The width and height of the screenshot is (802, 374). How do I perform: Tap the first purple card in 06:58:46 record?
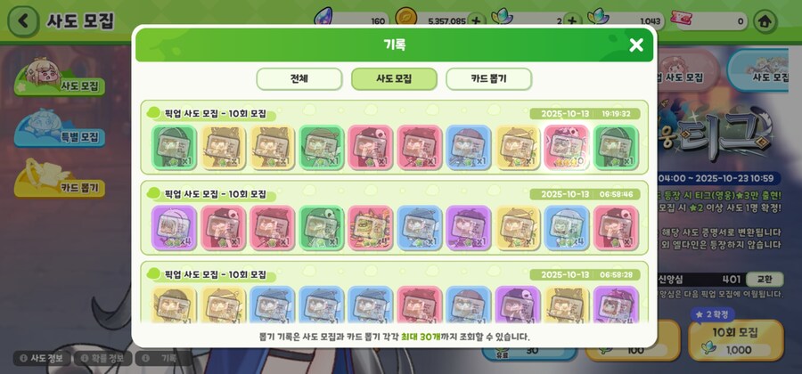coord(174,228)
